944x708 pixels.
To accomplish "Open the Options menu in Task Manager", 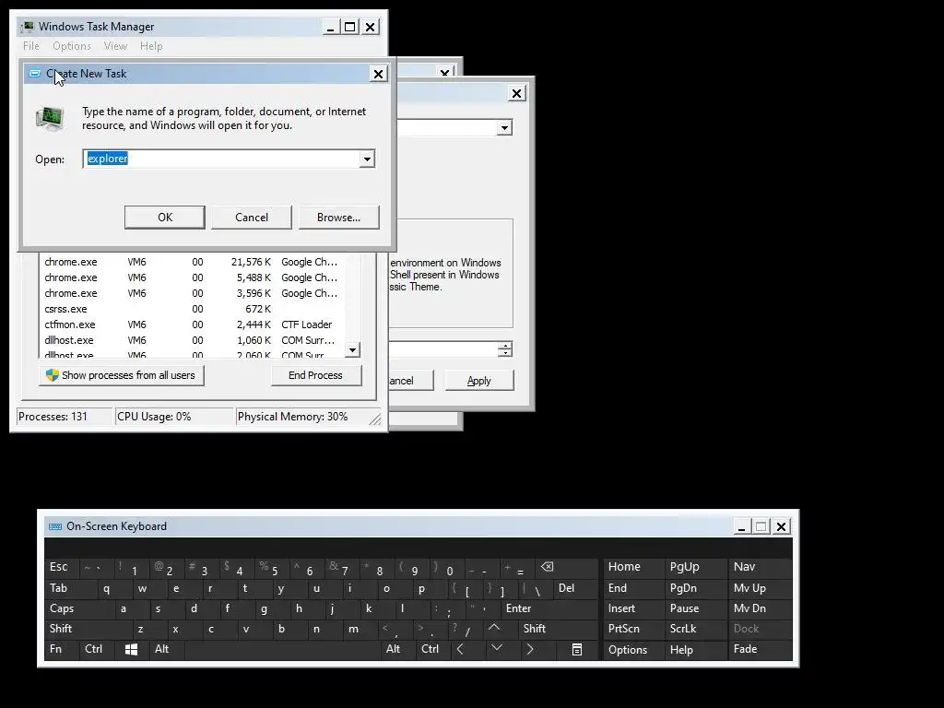I will tap(72, 46).
